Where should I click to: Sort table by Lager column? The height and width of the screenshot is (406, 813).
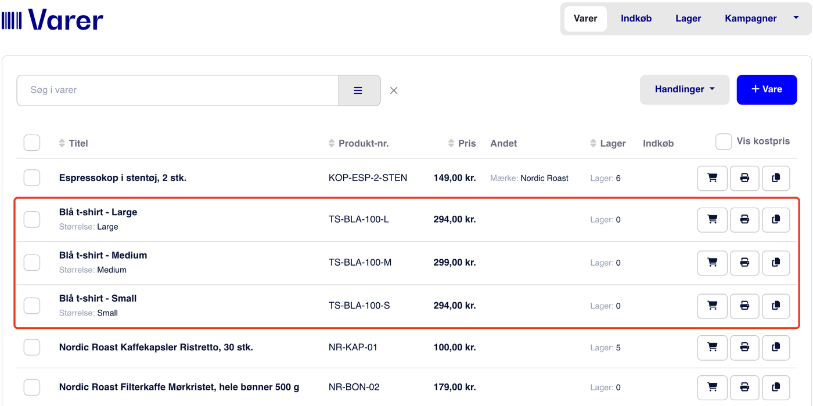pyautogui.click(x=608, y=143)
